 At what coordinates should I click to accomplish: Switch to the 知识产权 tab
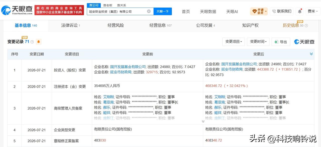click(250, 25)
